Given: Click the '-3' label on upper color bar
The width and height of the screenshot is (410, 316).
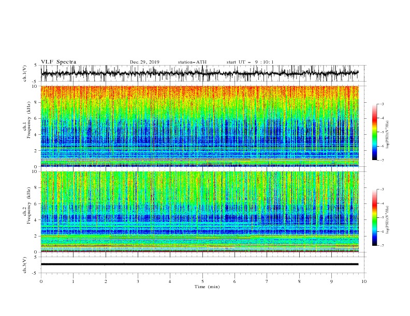Looking at the screenshot, I should tap(382, 104).
